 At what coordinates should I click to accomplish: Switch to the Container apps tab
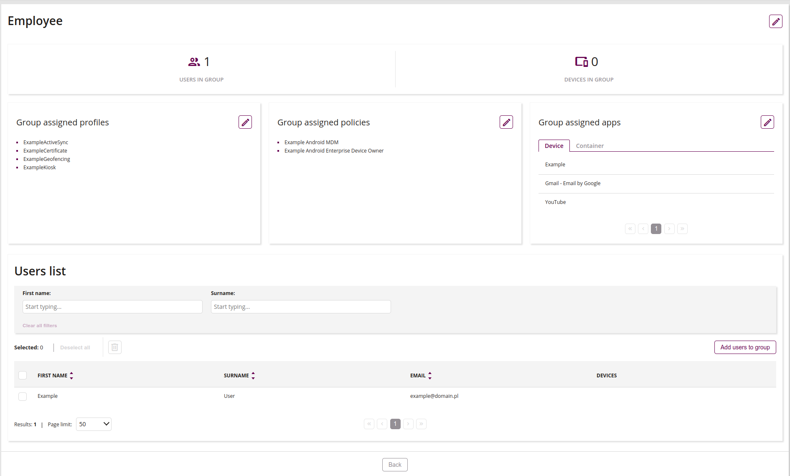pos(589,146)
